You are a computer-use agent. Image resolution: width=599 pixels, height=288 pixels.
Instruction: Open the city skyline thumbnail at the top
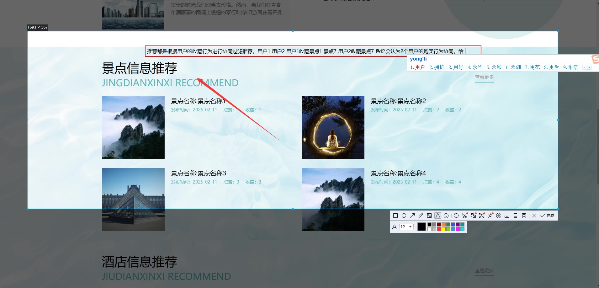(x=133, y=15)
